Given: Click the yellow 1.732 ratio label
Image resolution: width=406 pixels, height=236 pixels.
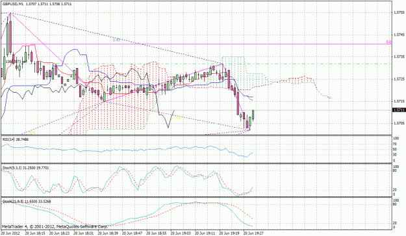Looking at the screenshot, I should tap(177, 118).
